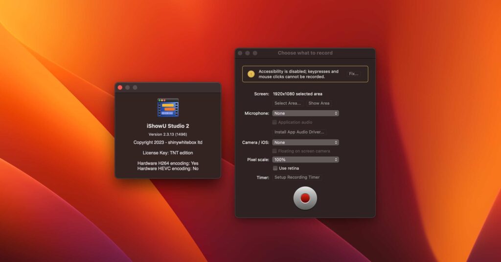501x262 pixels.
Task: Click the Version 2.3.13 (1496) text
Action: [168, 134]
